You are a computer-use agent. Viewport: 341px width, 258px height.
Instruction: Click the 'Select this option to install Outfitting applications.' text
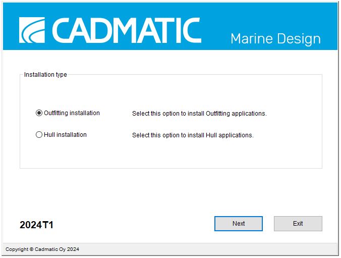(199, 114)
